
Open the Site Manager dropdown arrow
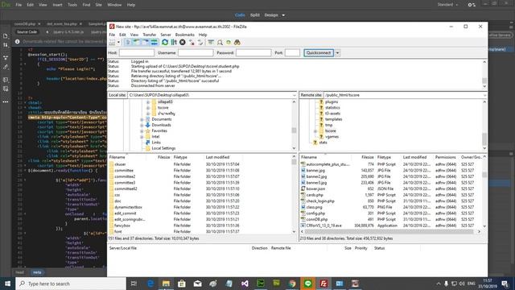(x=118, y=43)
